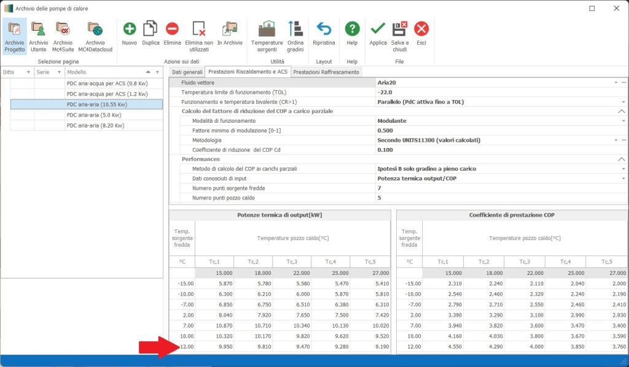
Task: Open Temperature sorgenti utility
Action: [267, 37]
